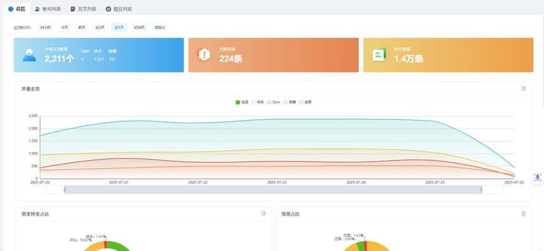Export the 声量走势 chart via download icon

coord(524,89)
